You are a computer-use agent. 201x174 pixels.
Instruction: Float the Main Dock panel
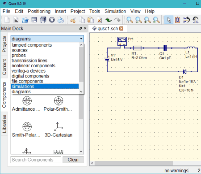click(80, 28)
